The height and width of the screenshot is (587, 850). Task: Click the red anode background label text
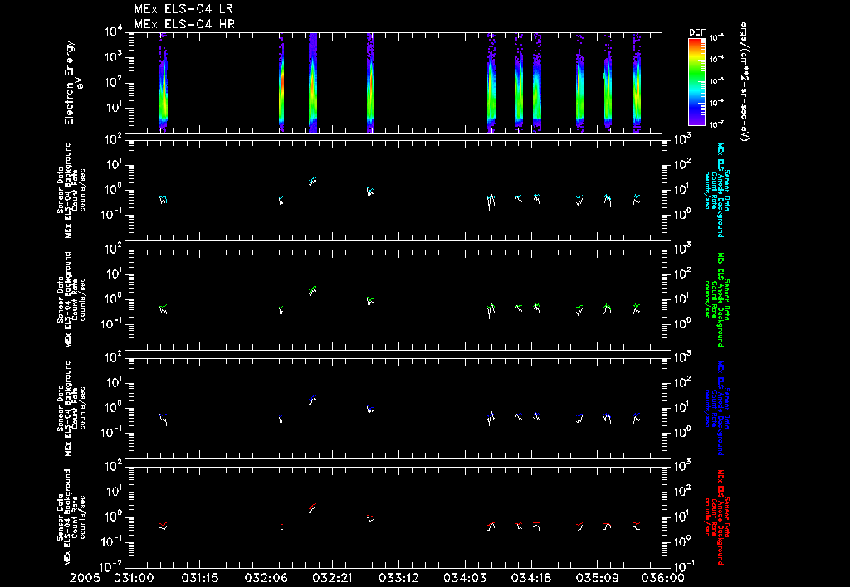(716, 517)
